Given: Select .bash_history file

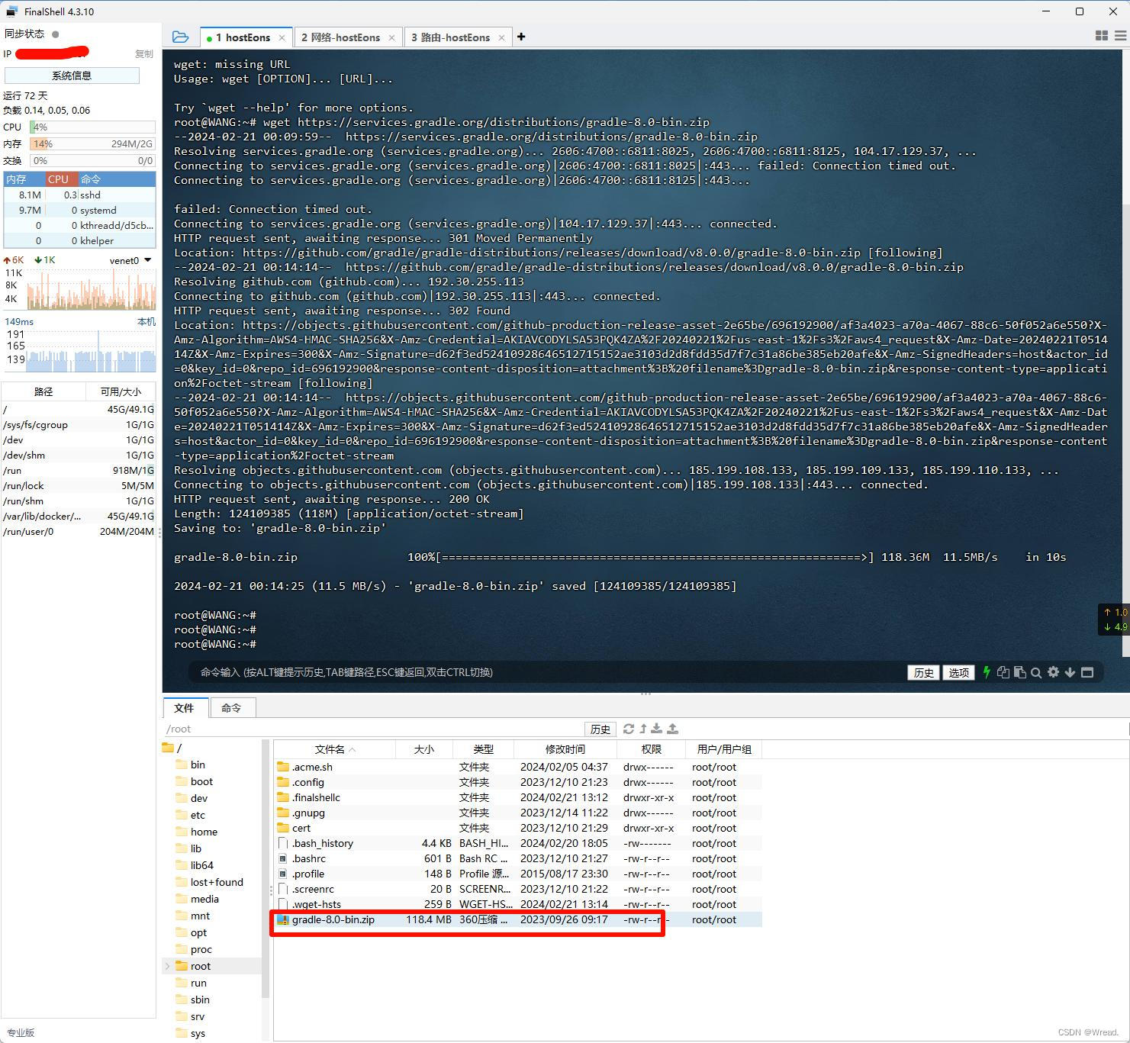Looking at the screenshot, I should point(518,843).
